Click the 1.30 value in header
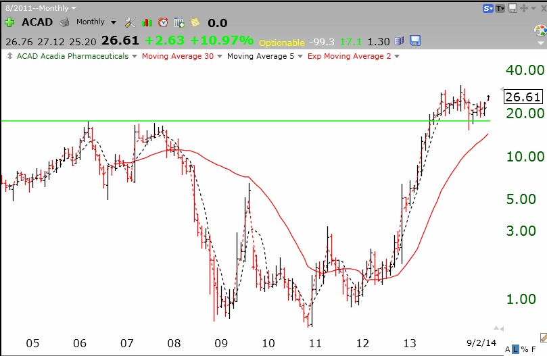This screenshot has height=356, width=547. click(x=379, y=42)
